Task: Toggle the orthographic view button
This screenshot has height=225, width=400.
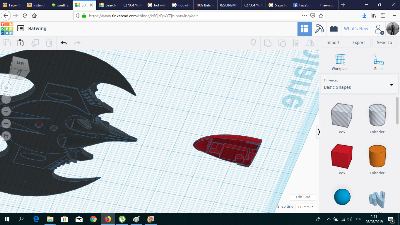Action: [6, 136]
